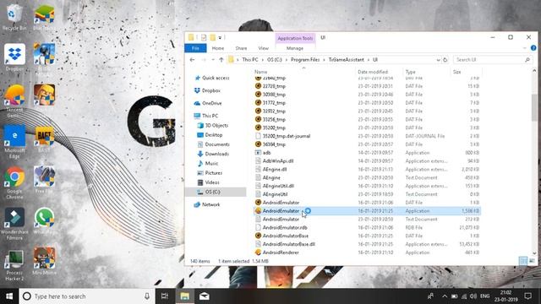This screenshot has height=304, width=541.
Task: Select Network in the navigation pane
Action: coord(210,204)
